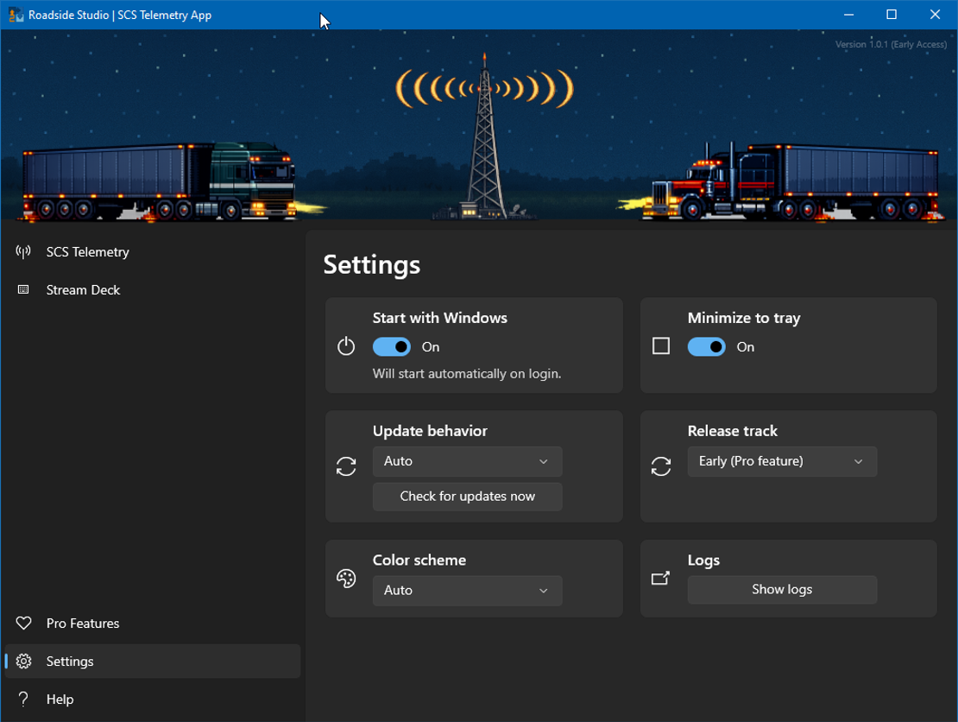Click the Stream Deck keyboard icon
Viewport: 958px width, 722px height.
(23, 290)
